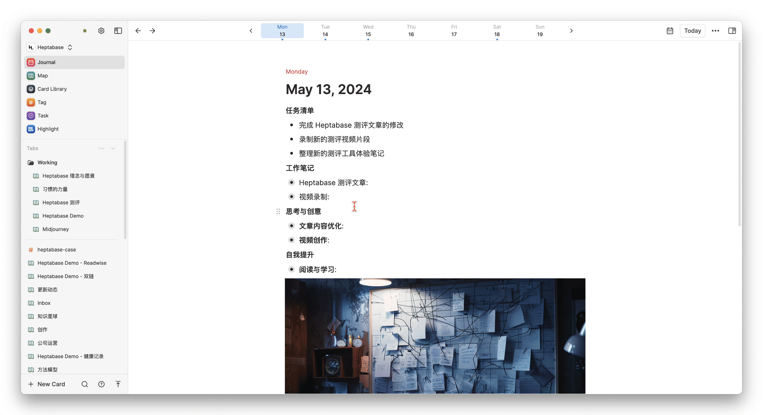Open the three-dot more options menu

(715, 31)
